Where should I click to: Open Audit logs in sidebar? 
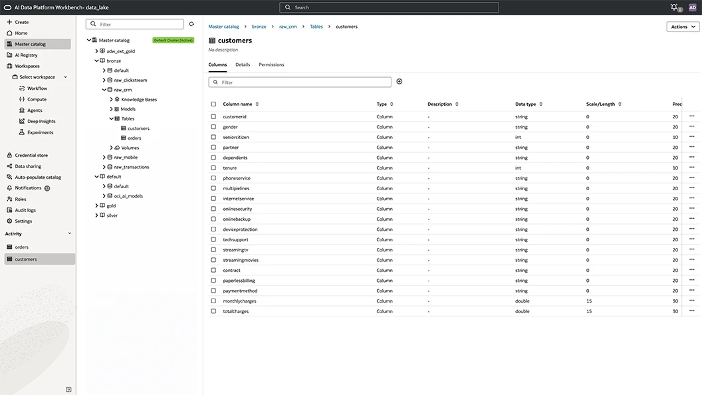tap(21, 210)
